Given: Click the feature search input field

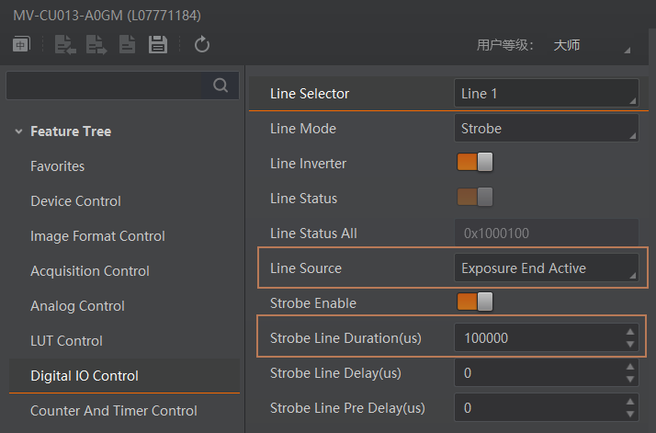Looking at the screenshot, I should (x=104, y=85).
